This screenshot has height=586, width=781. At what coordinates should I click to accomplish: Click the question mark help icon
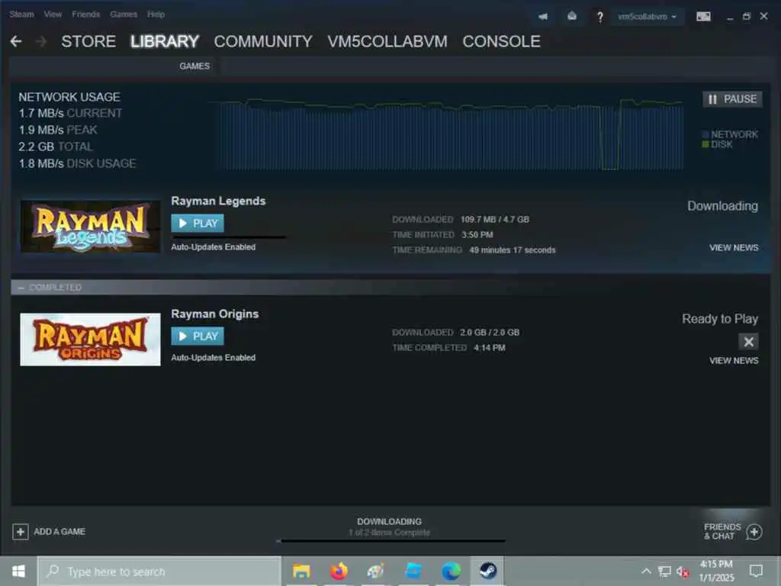click(600, 17)
